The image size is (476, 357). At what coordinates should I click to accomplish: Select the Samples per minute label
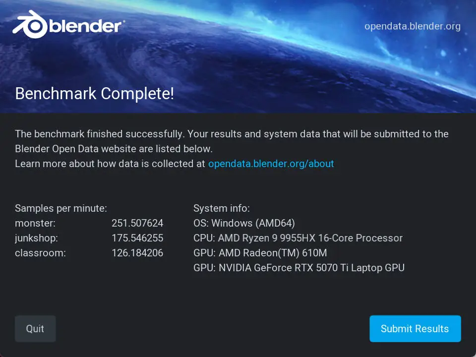point(61,208)
